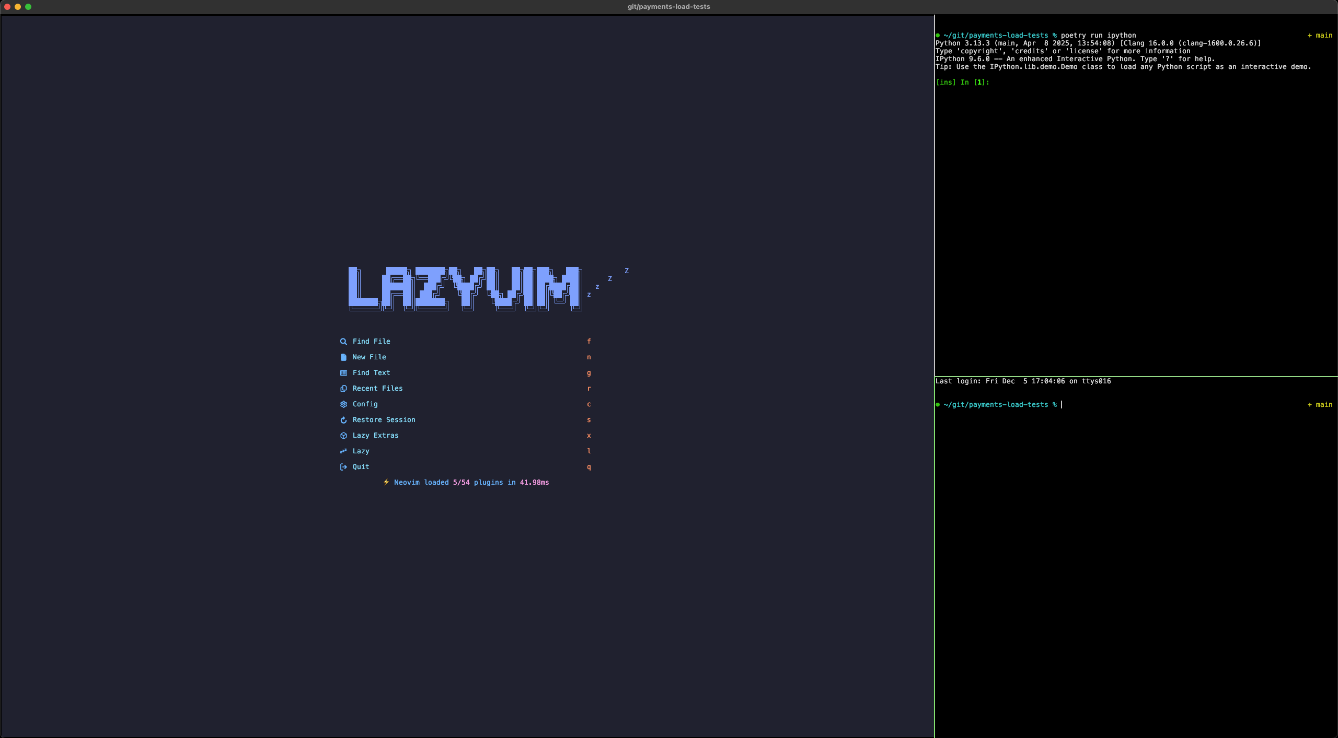Click the git/payments-load-tests window title
Image resolution: width=1338 pixels, height=738 pixels.
(668, 7)
